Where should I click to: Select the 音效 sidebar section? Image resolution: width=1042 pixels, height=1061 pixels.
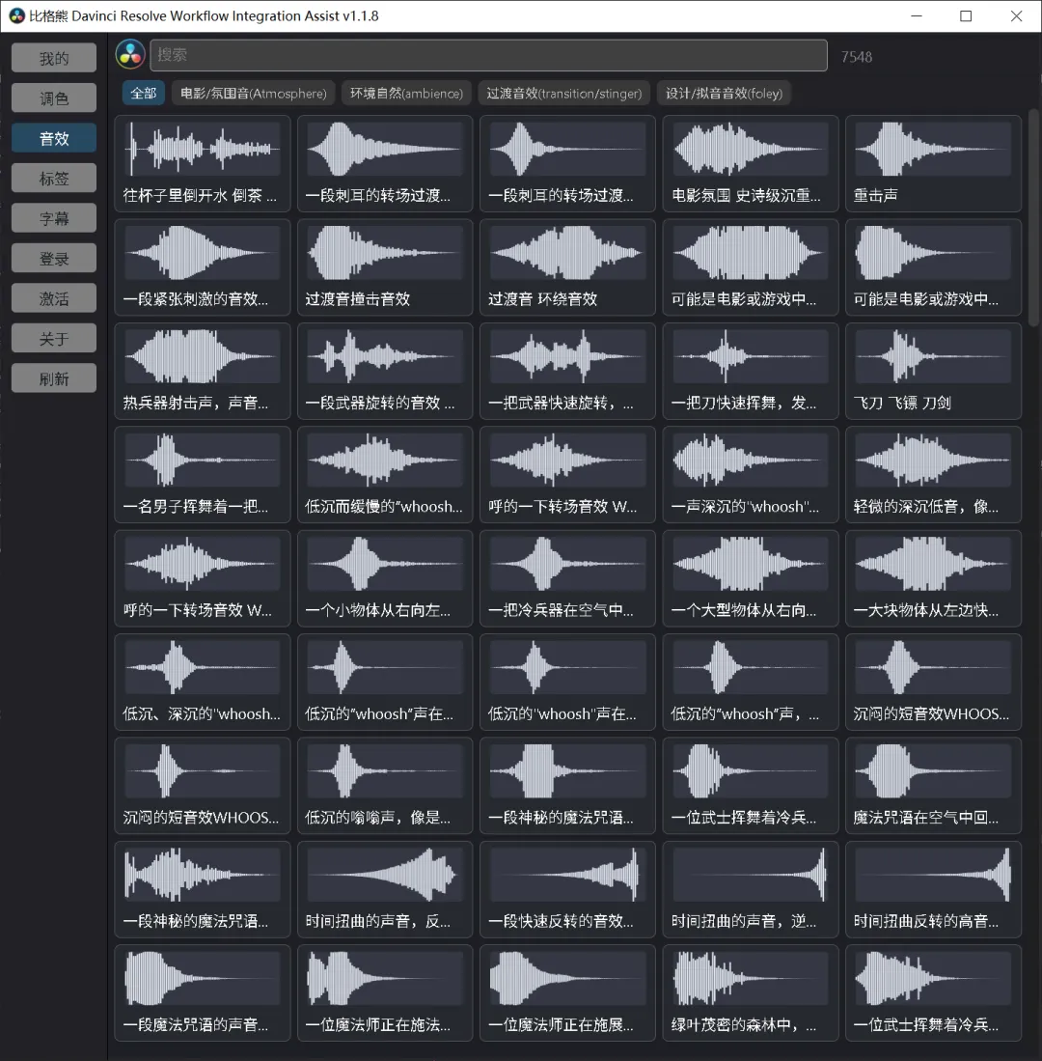pos(54,138)
